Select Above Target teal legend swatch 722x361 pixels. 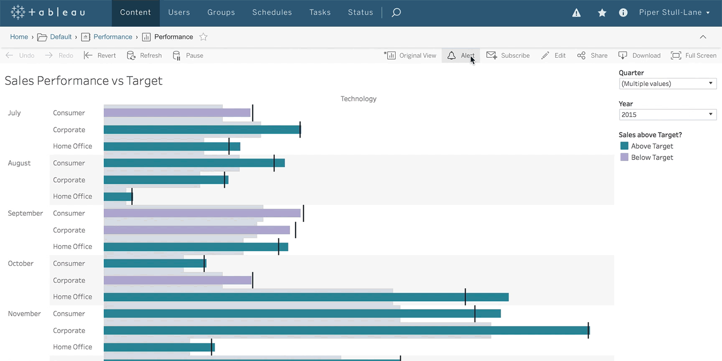point(625,146)
